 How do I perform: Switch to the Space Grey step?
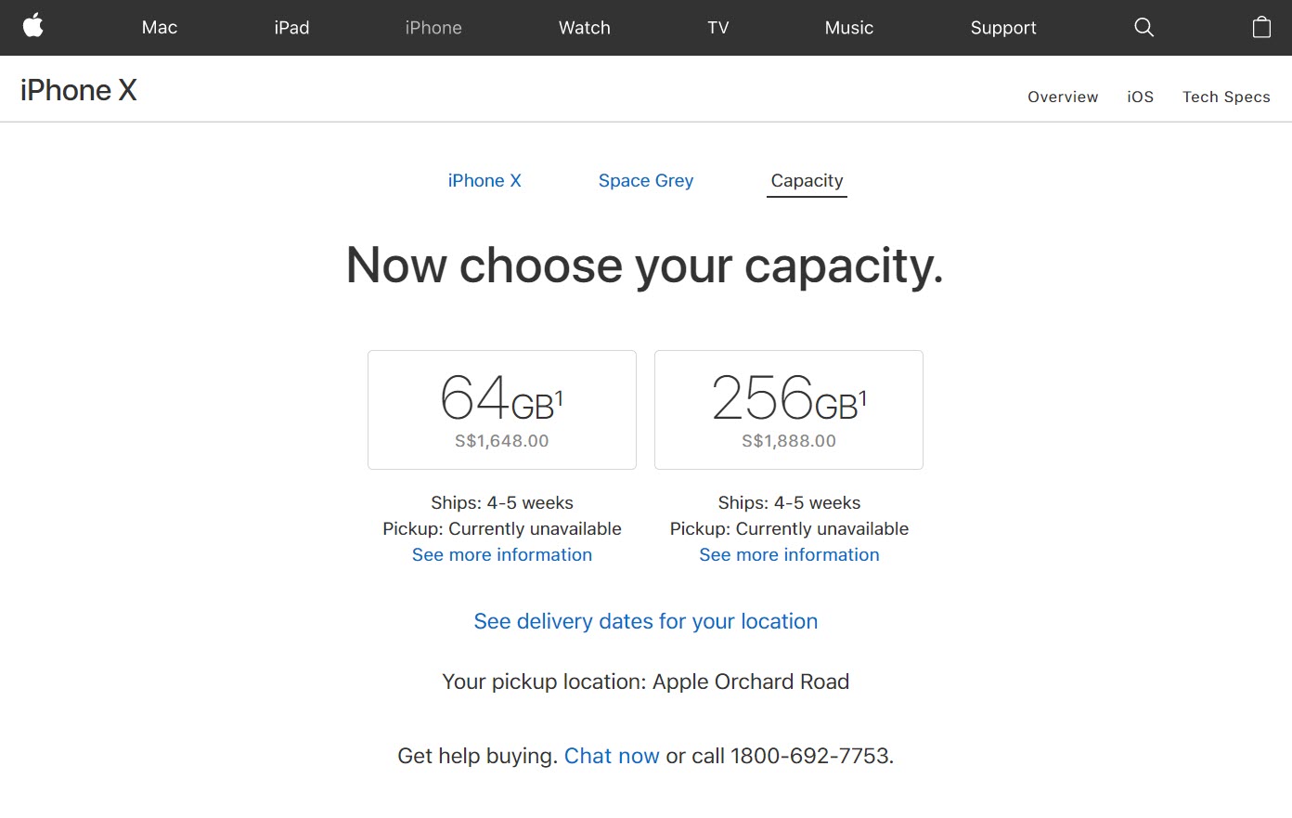(x=645, y=180)
